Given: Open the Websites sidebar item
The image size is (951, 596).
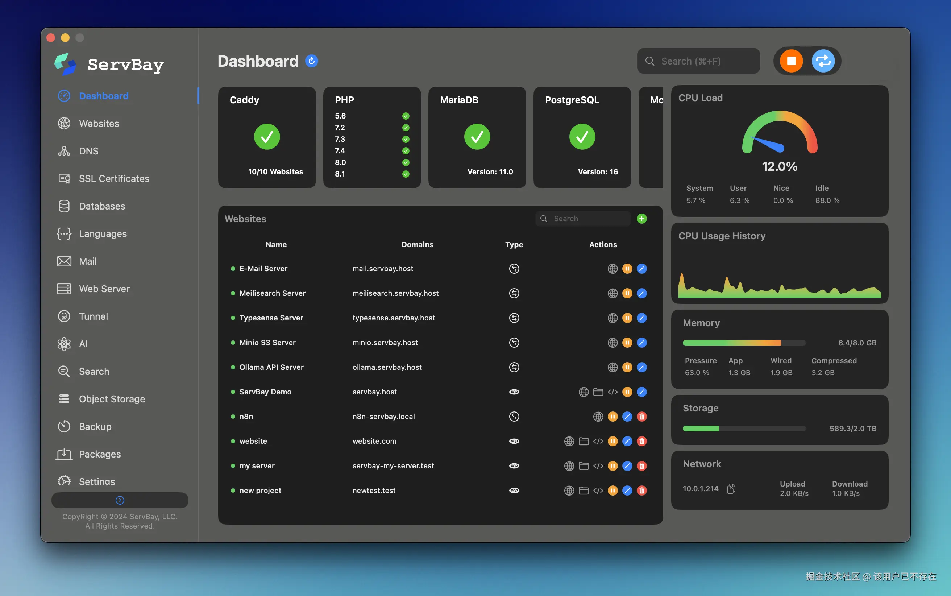Looking at the screenshot, I should (99, 123).
